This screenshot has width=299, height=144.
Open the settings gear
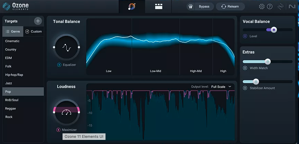(262, 7)
